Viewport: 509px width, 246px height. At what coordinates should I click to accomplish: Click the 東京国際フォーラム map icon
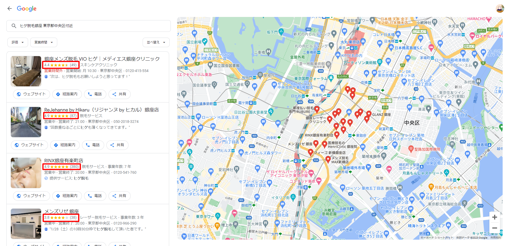click(331, 78)
